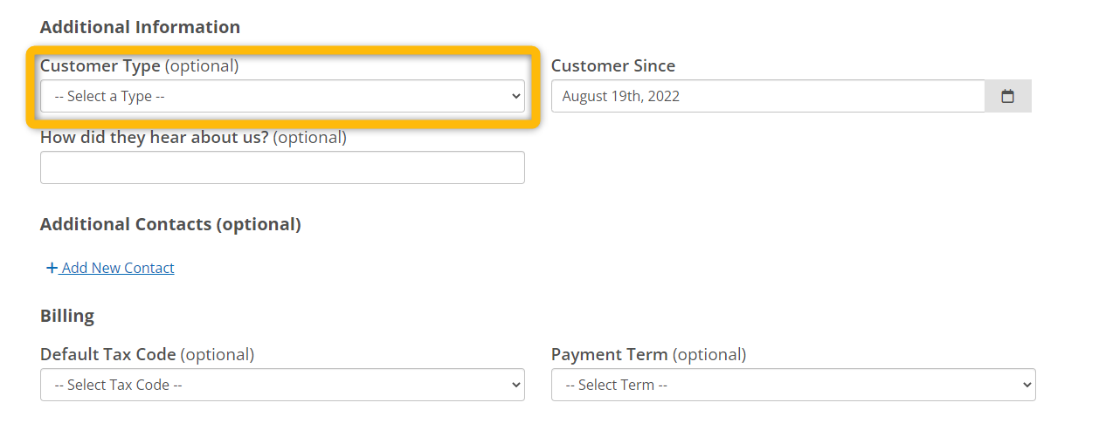Click the August 19th, 2022 date text

click(621, 96)
